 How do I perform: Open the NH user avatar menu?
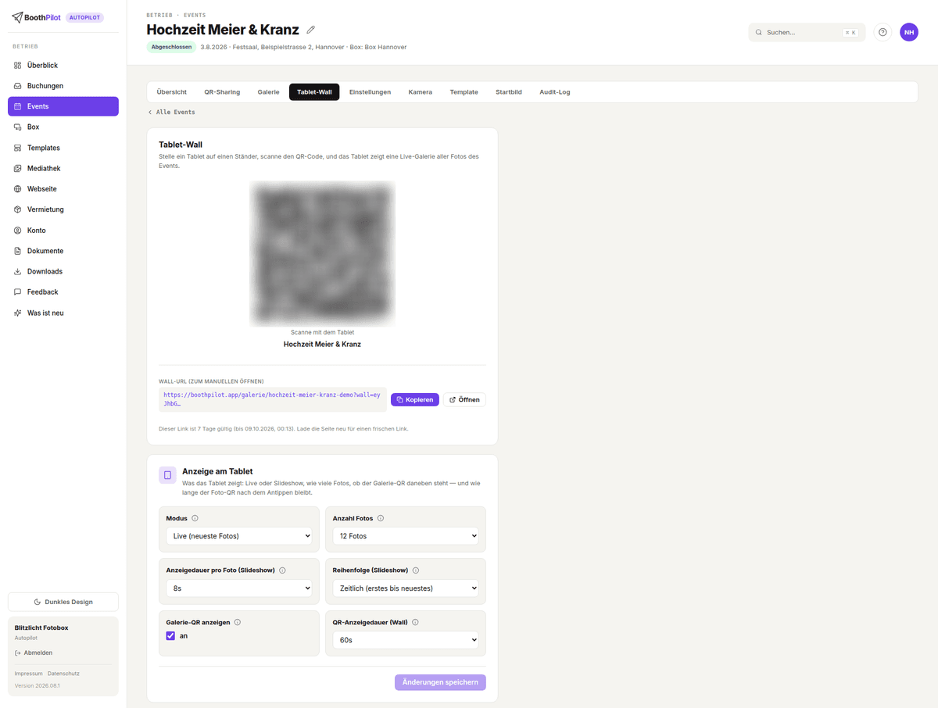click(x=909, y=32)
